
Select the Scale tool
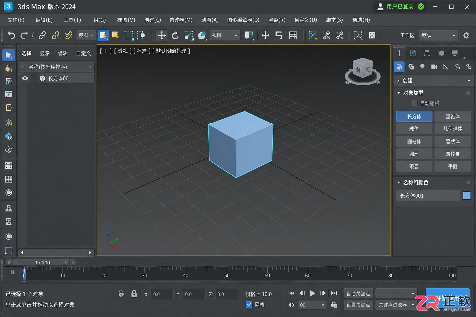(189, 35)
